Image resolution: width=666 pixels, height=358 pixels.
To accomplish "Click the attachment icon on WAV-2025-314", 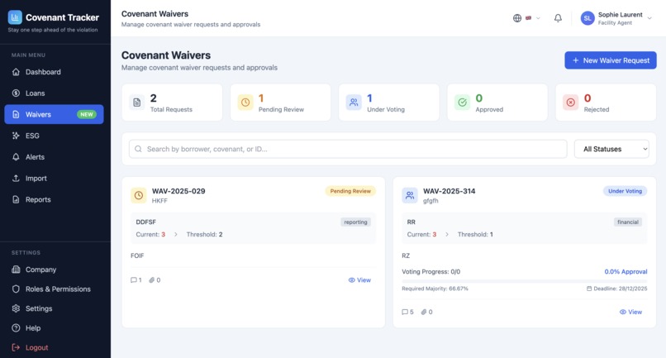I will [423, 312].
